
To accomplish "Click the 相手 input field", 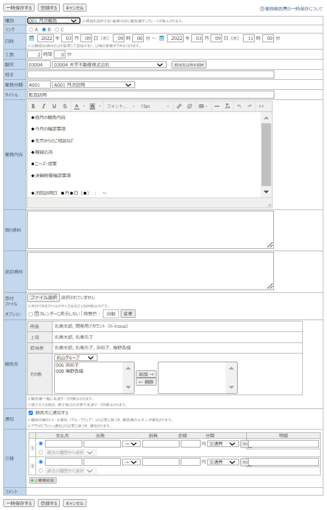I will [151, 75].
